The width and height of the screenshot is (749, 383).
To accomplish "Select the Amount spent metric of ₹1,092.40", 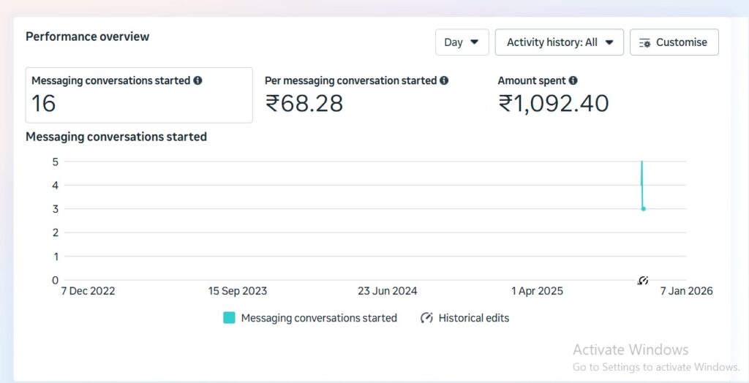I will point(553,95).
